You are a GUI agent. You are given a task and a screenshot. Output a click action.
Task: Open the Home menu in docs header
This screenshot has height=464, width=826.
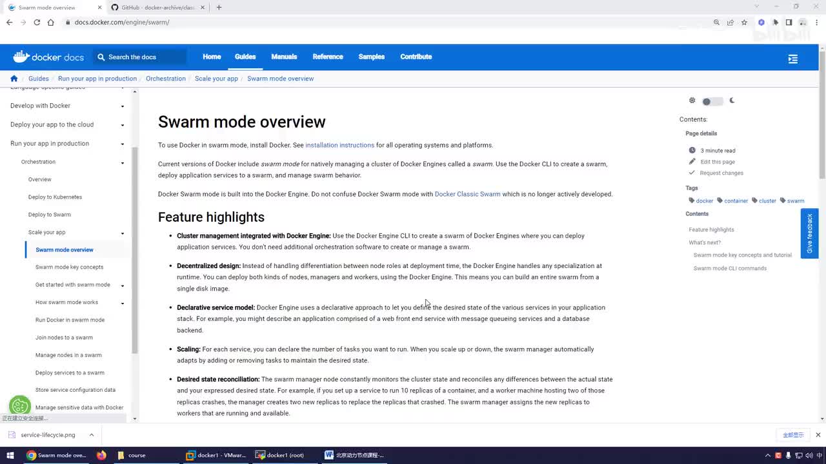point(212,57)
